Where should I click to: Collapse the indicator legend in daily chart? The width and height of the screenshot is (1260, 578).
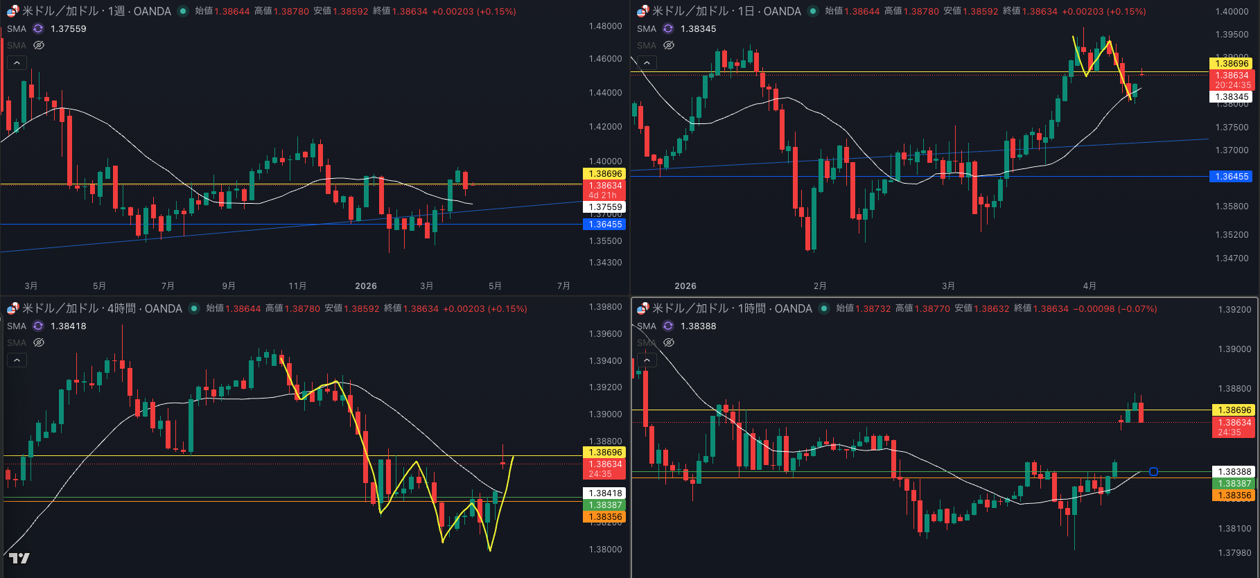(647, 63)
